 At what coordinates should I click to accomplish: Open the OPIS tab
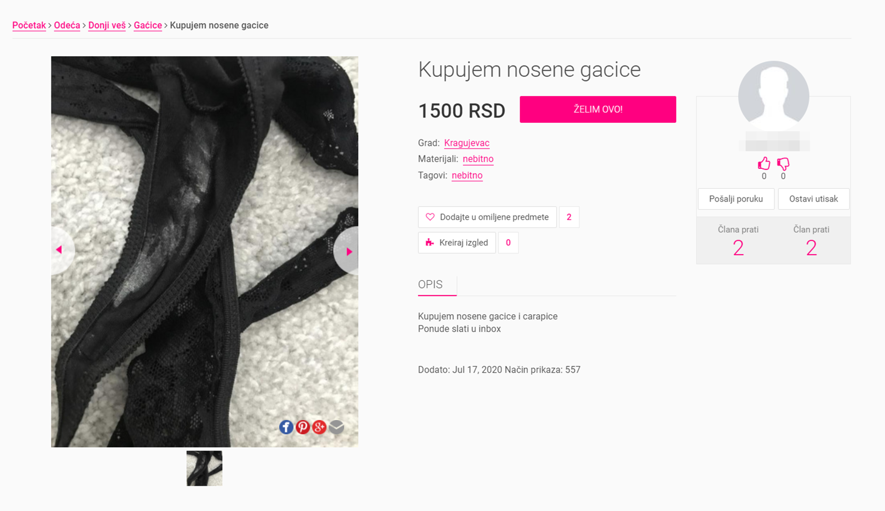430,285
